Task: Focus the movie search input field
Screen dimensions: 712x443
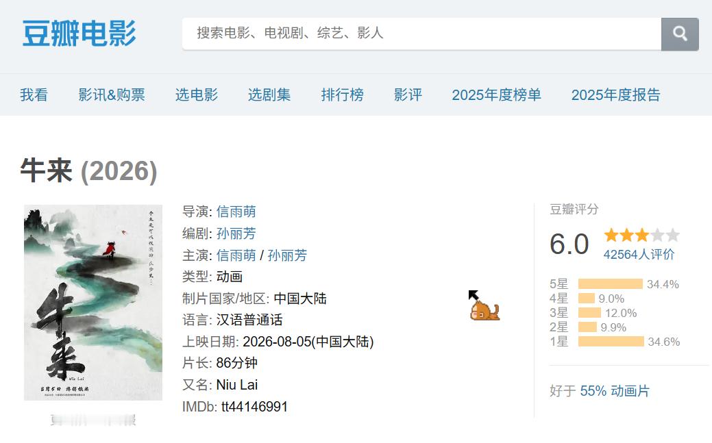Action: coord(421,34)
